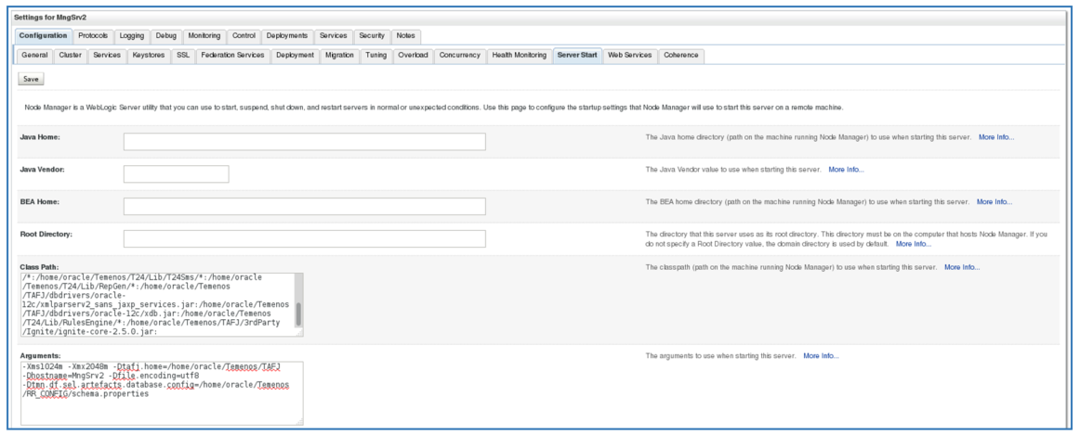This screenshot has width=1080, height=435.
Task: Open More Info link for Java Home
Action: click(x=996, y=137)
